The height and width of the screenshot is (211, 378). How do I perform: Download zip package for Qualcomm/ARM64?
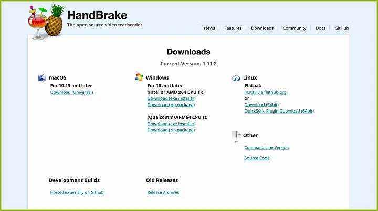[171, 130]
